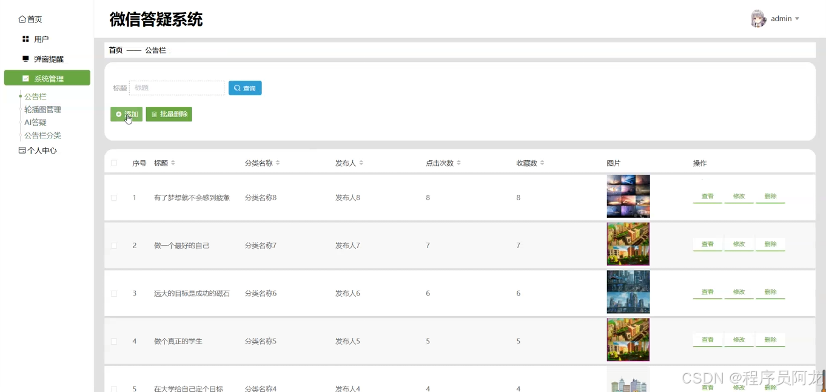Collapse the 系统管理 menu section

[x=47, y=78]
